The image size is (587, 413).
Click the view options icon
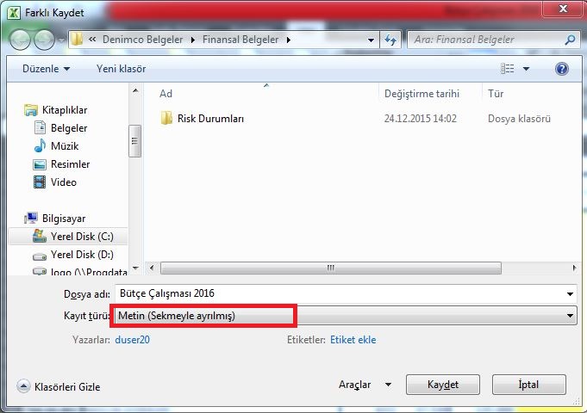coord(507,68)
